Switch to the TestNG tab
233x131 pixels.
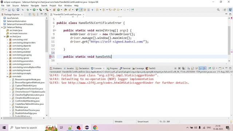(x=150, y=68)
